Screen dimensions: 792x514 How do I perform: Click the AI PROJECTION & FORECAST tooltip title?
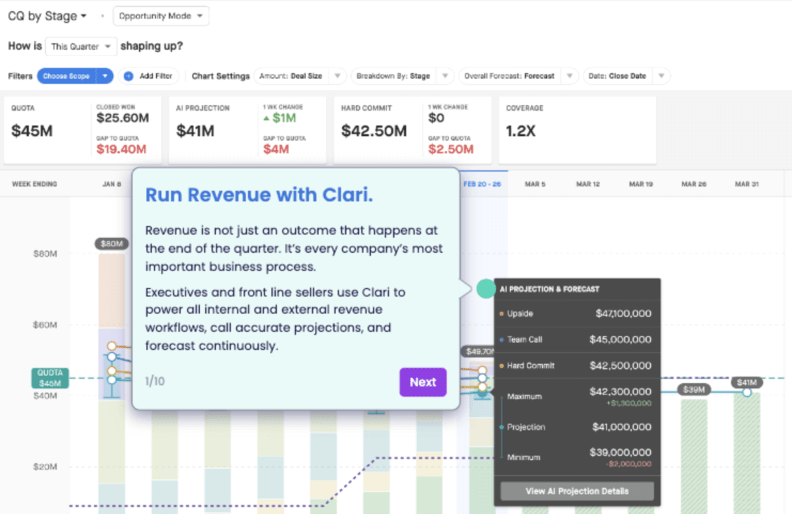549,289
